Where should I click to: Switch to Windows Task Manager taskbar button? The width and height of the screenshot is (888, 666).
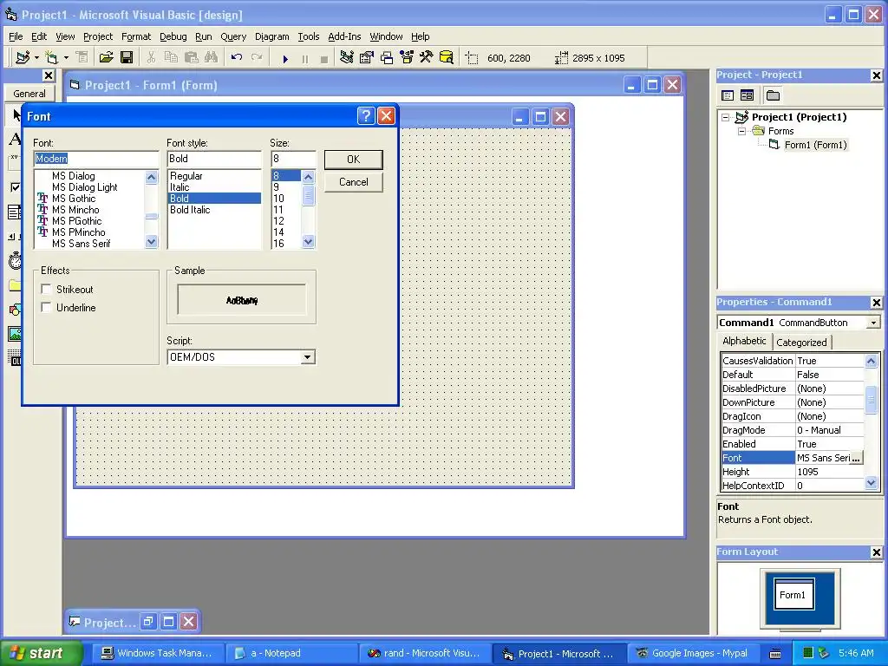158,653
